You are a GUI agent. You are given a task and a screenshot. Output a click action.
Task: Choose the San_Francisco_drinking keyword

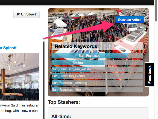click(x=97, y=83)
